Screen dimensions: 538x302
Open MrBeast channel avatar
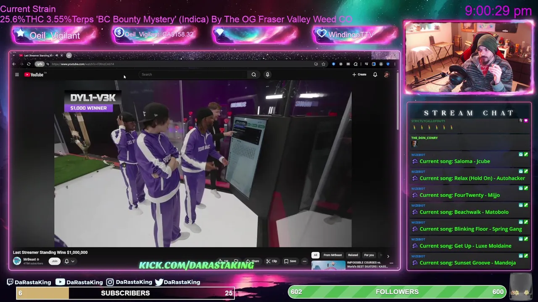pyautogui.click(x=17, y=261)
